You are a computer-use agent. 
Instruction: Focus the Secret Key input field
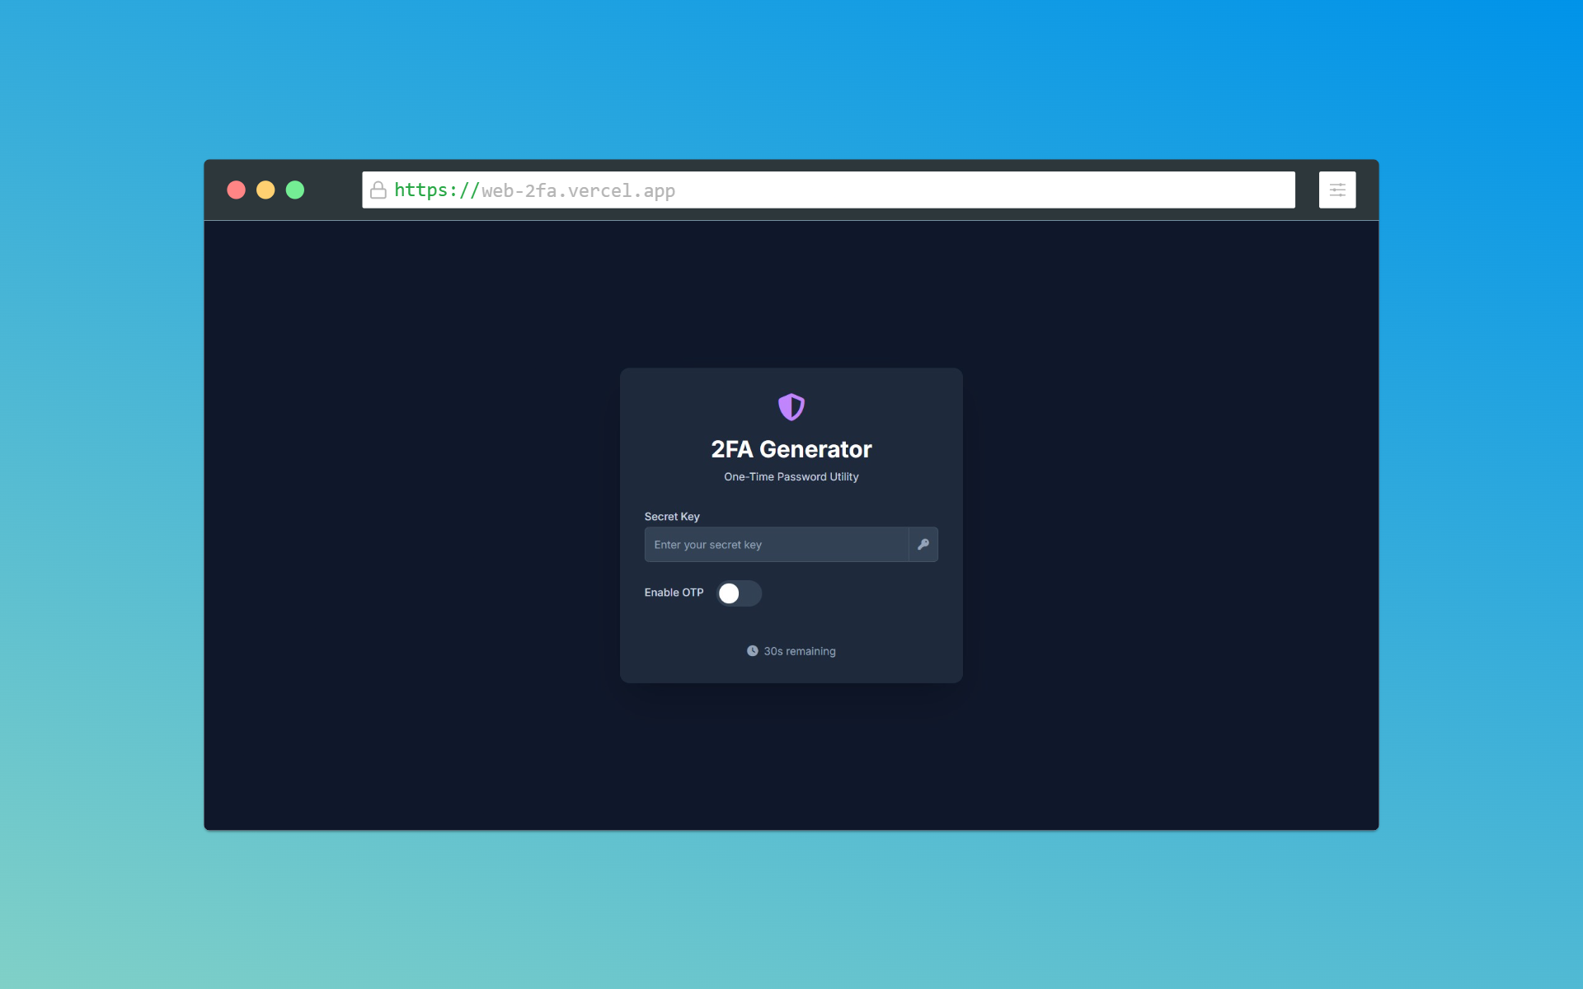[776, 544]
